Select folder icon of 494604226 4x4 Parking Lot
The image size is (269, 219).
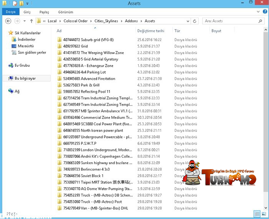pyautogui.click(x=59, y=72)
